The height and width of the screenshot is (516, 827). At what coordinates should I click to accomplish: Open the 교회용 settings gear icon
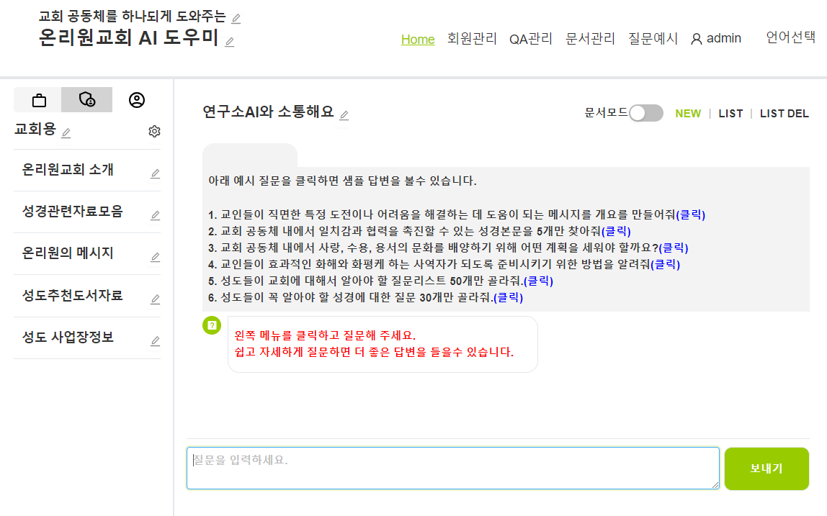[154, 131]
